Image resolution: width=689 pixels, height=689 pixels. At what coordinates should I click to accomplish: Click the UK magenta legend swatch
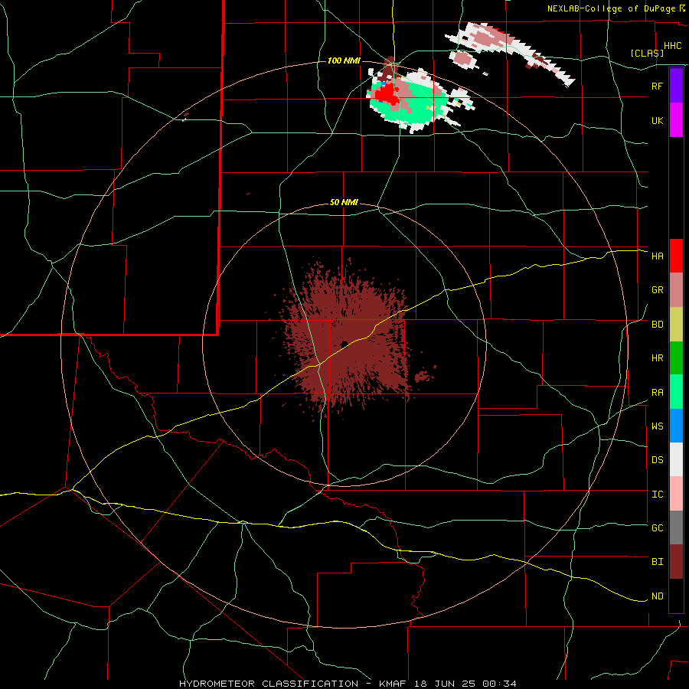676,120
